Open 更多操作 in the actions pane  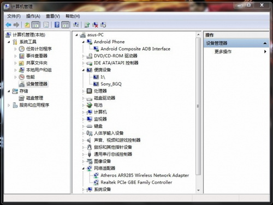click(x=223, y=52)
